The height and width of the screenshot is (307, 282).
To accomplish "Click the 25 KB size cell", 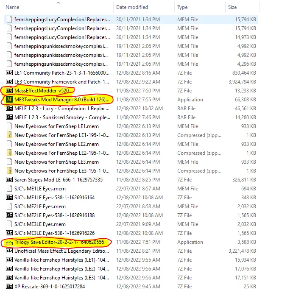I will 250,287.
